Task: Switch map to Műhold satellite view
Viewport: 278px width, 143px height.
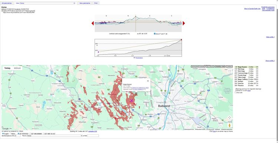Action: (x=17, y=68)
